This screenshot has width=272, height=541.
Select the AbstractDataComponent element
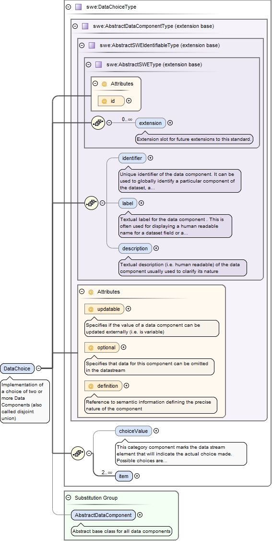tap(103, 515)
